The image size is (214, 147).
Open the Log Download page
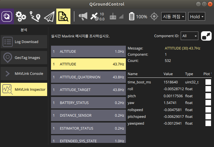(24, 42)
